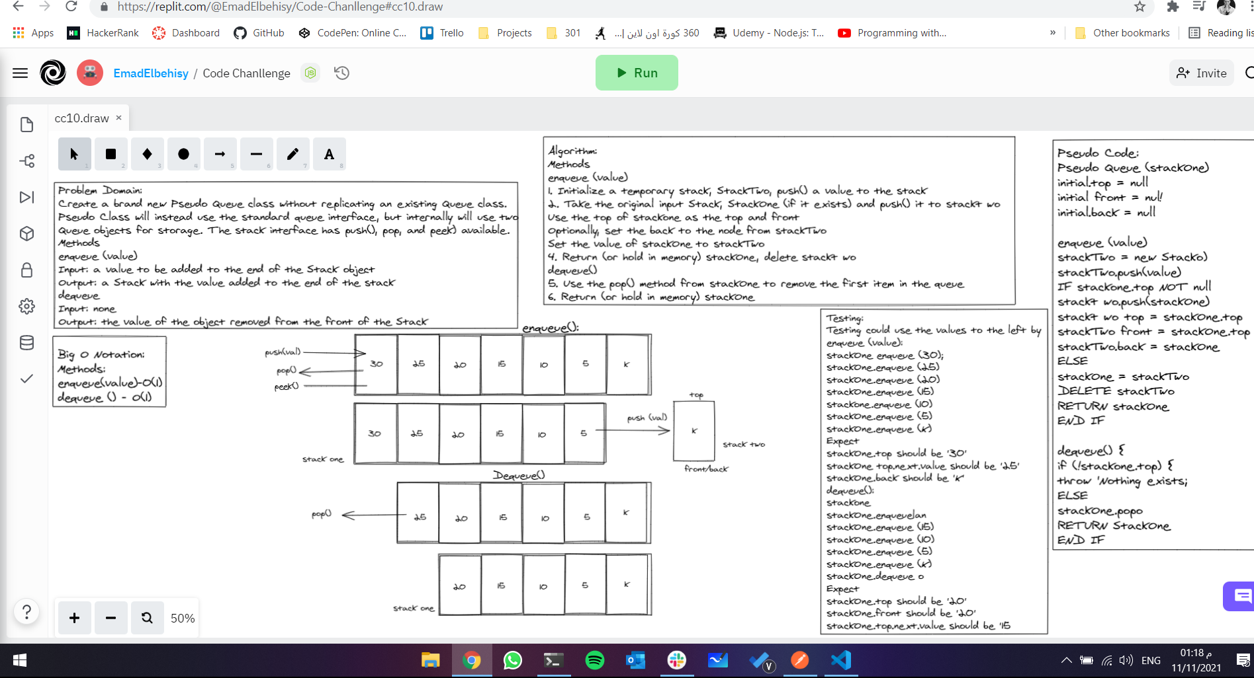Bookmark this page with star icon
The width and height of the screenshot is (1254, 678).
[1140, 7]
